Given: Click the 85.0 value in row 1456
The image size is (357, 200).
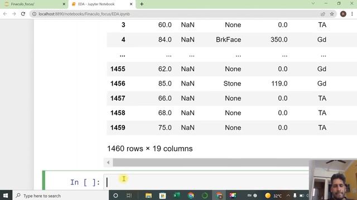Looking at the screenshot, I should [165, 84].
